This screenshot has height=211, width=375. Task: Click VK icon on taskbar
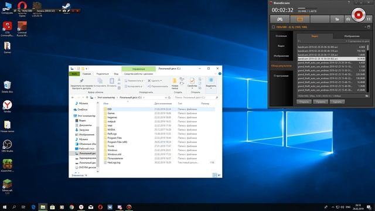pyautogui.click(x=110, y=207)
